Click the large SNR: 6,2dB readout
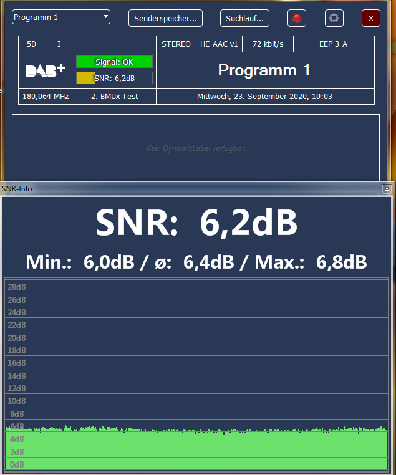The height and width of the screenshot is (475, 396). (197, 222)
